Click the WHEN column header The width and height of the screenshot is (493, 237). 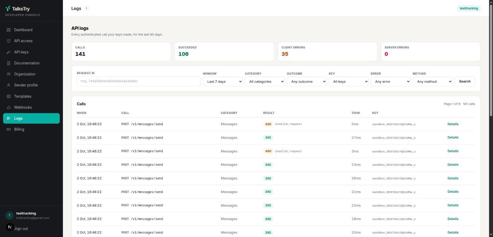pyautogui.click(x=81, y=113)
